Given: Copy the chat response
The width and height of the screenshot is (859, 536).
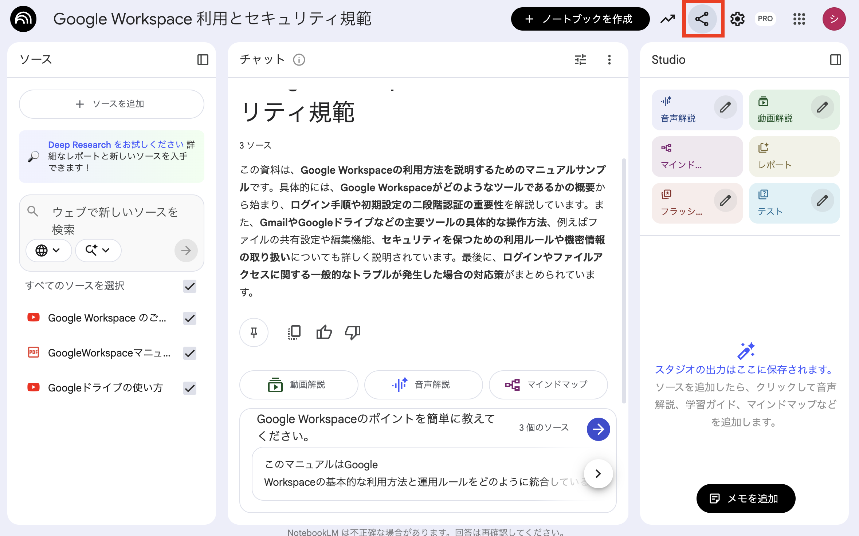Looking at the screenshot, I should 293,332.
